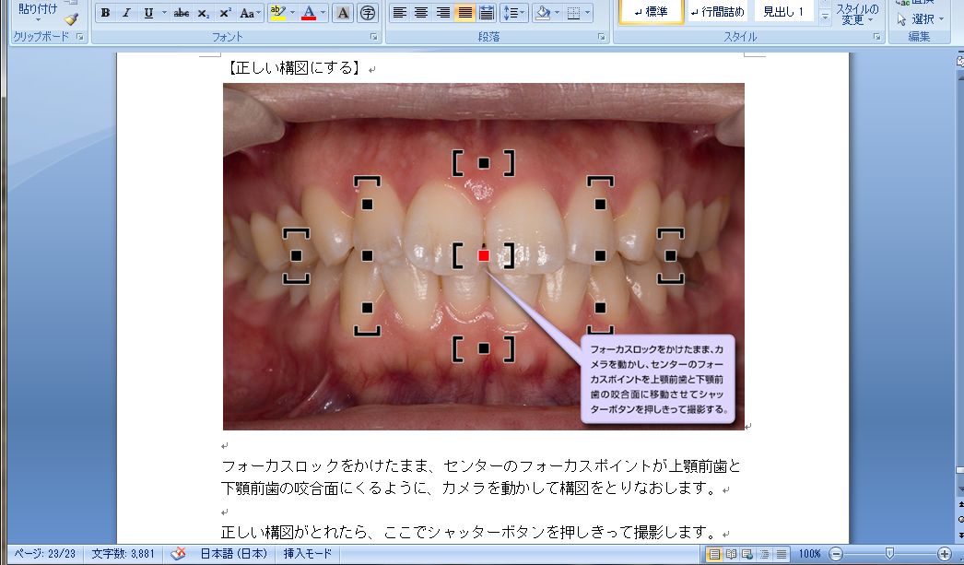This screenshot has width=964, height=565.
Task: Align text right
Action: point(442,13)
